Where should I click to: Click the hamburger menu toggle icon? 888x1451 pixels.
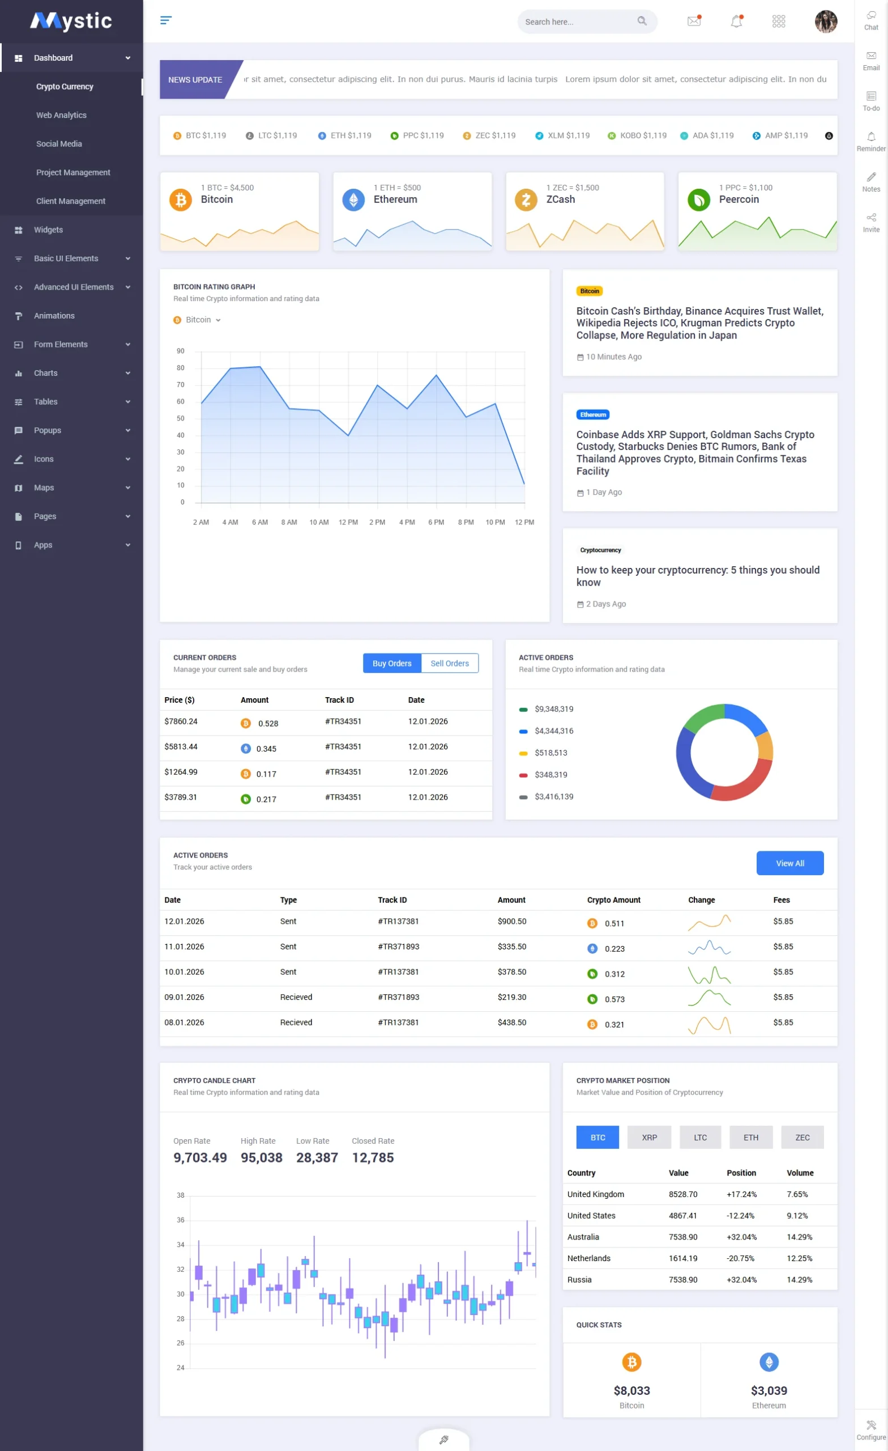166,20
